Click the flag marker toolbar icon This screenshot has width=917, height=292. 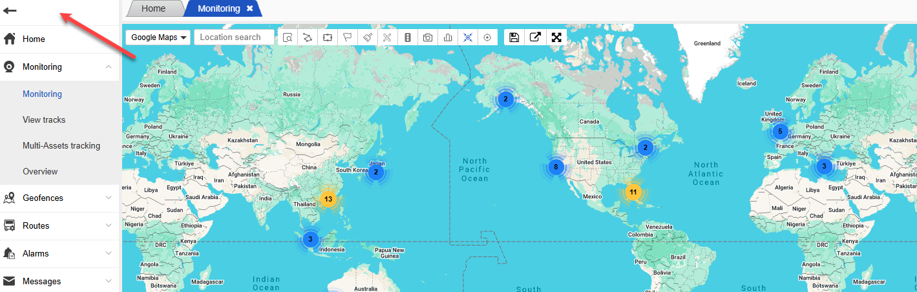[348, 37]
